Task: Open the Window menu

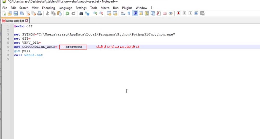Action: [141, 8]
